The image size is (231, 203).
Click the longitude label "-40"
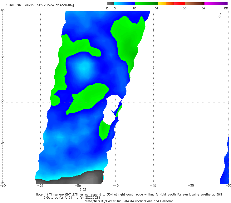(153, 186)
